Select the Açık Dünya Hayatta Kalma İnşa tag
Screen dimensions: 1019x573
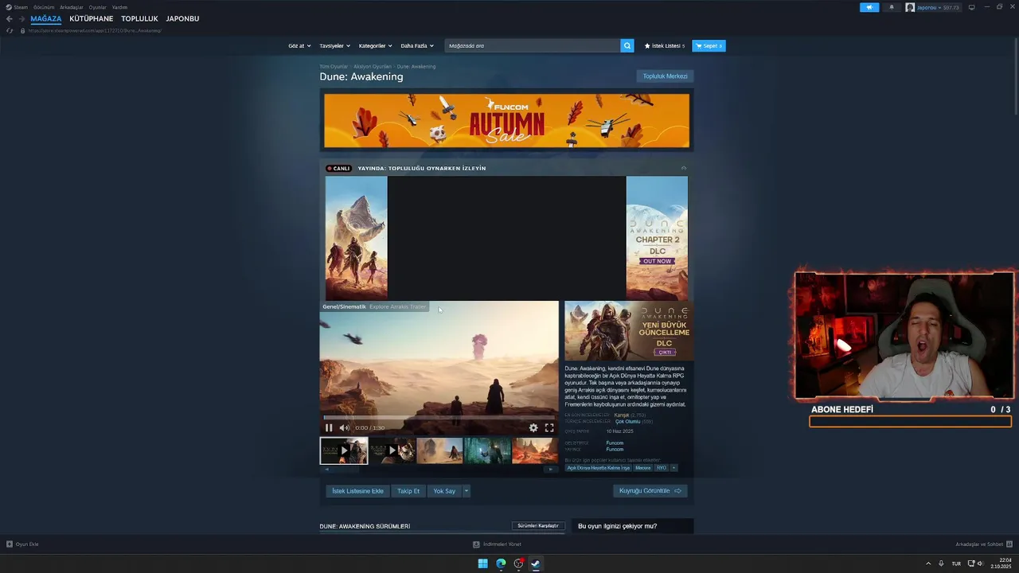click(x=598, y=468)
